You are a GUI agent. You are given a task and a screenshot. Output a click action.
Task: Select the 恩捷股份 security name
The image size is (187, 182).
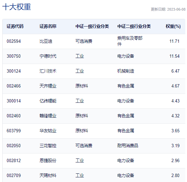tap(48, 160)
